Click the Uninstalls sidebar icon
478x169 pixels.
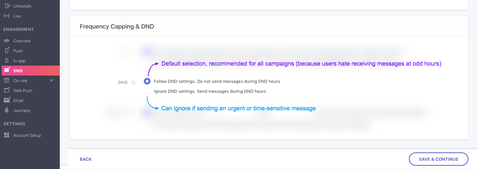pyautogui.click(x=7, y=6)
